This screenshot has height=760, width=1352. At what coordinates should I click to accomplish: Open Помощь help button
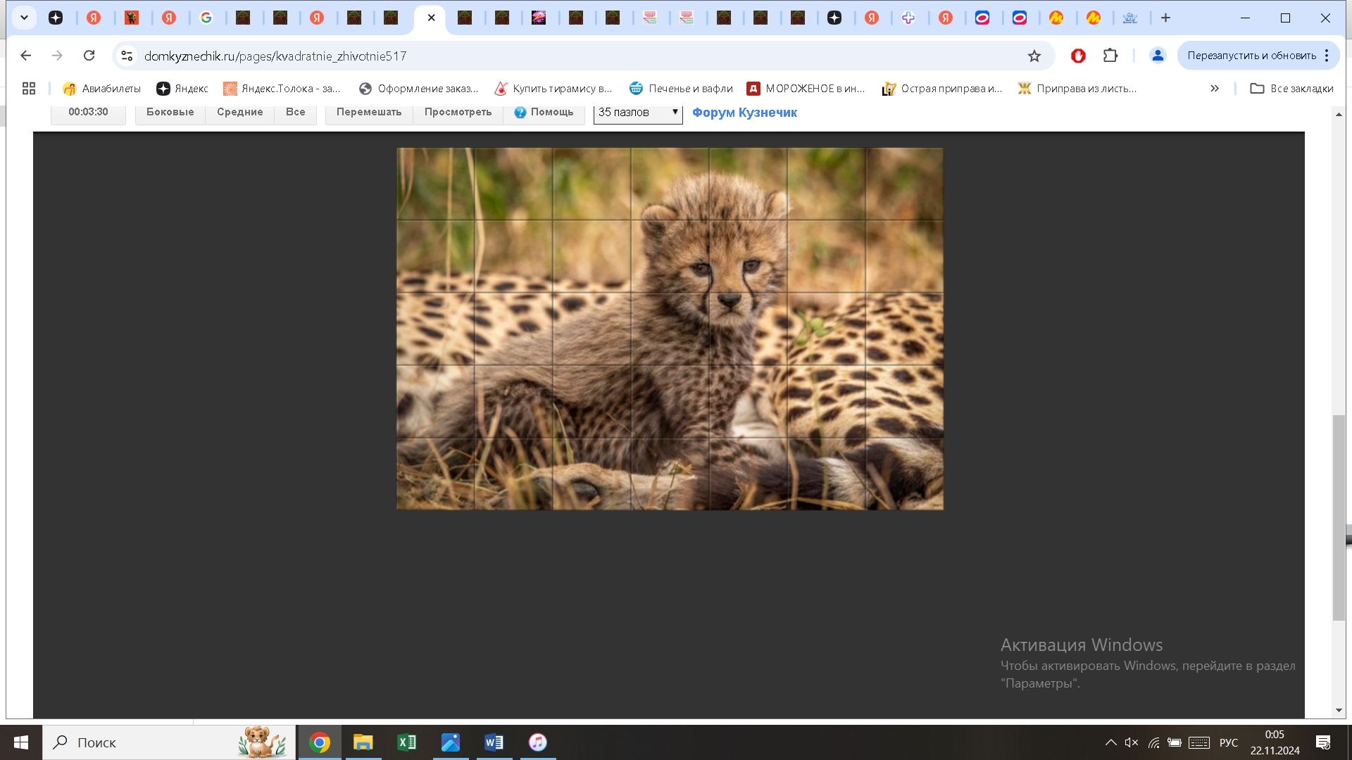click(544, 113)
